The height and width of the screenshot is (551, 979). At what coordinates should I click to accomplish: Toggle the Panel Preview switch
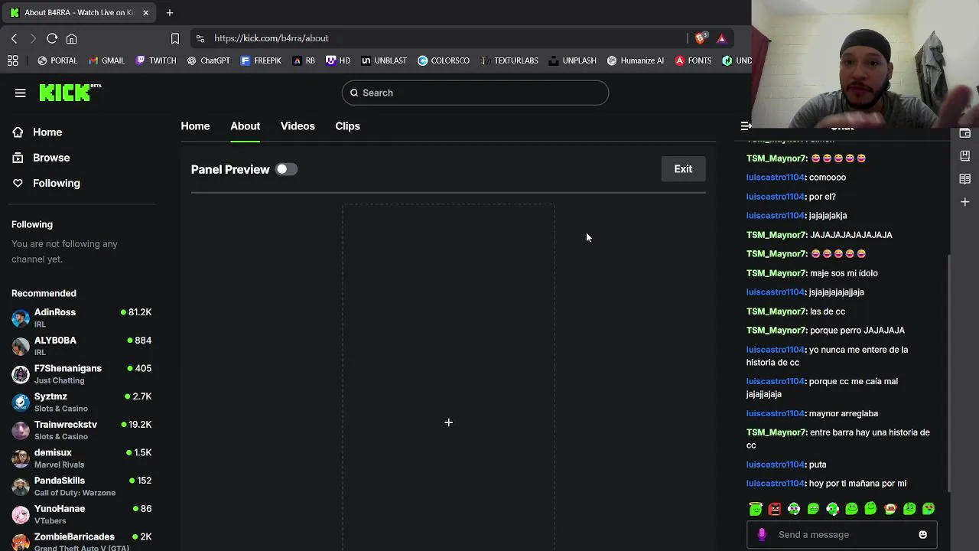click(x=286, y=169)
